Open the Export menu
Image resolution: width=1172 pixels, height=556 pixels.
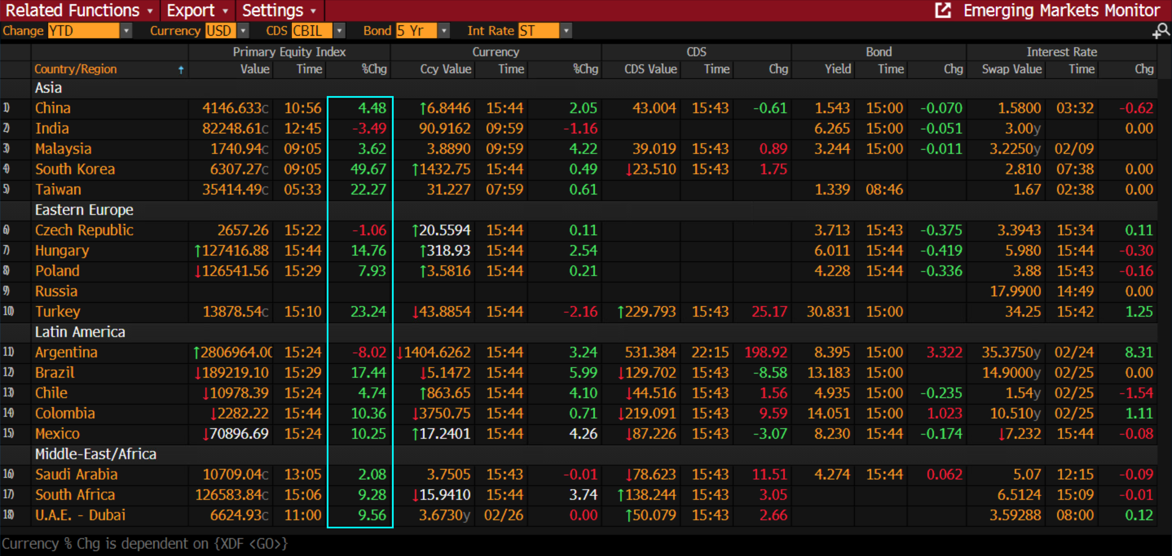click(197, 10)
